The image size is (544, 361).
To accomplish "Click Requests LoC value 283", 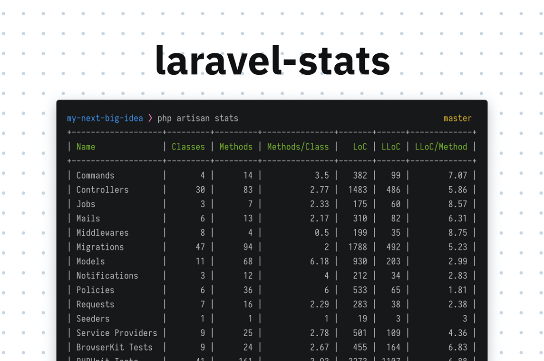I will pyautogui.click(x=360, y=304).
